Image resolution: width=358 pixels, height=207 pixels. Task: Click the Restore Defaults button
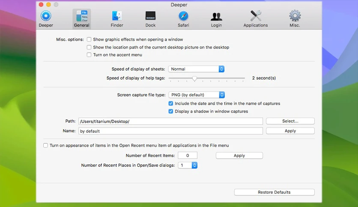click(x=274, y=192)
